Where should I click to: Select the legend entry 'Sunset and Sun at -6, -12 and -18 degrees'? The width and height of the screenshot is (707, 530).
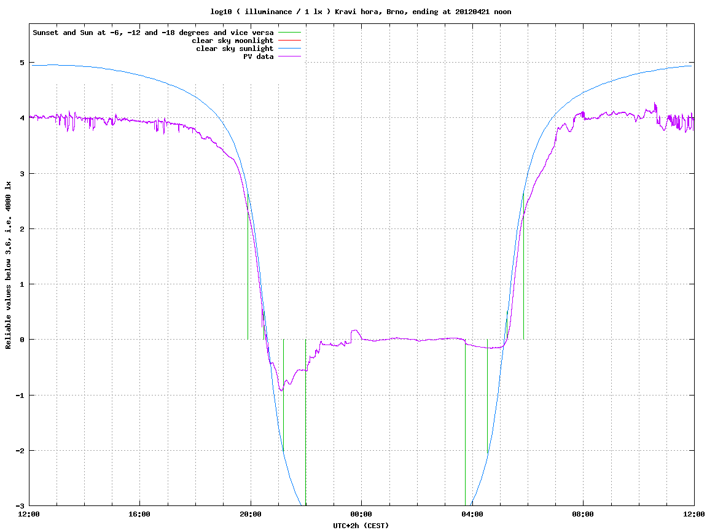153,33
